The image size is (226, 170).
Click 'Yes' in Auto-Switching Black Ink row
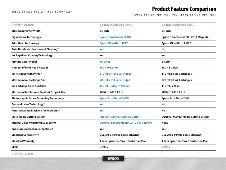[x=102, y=111]
